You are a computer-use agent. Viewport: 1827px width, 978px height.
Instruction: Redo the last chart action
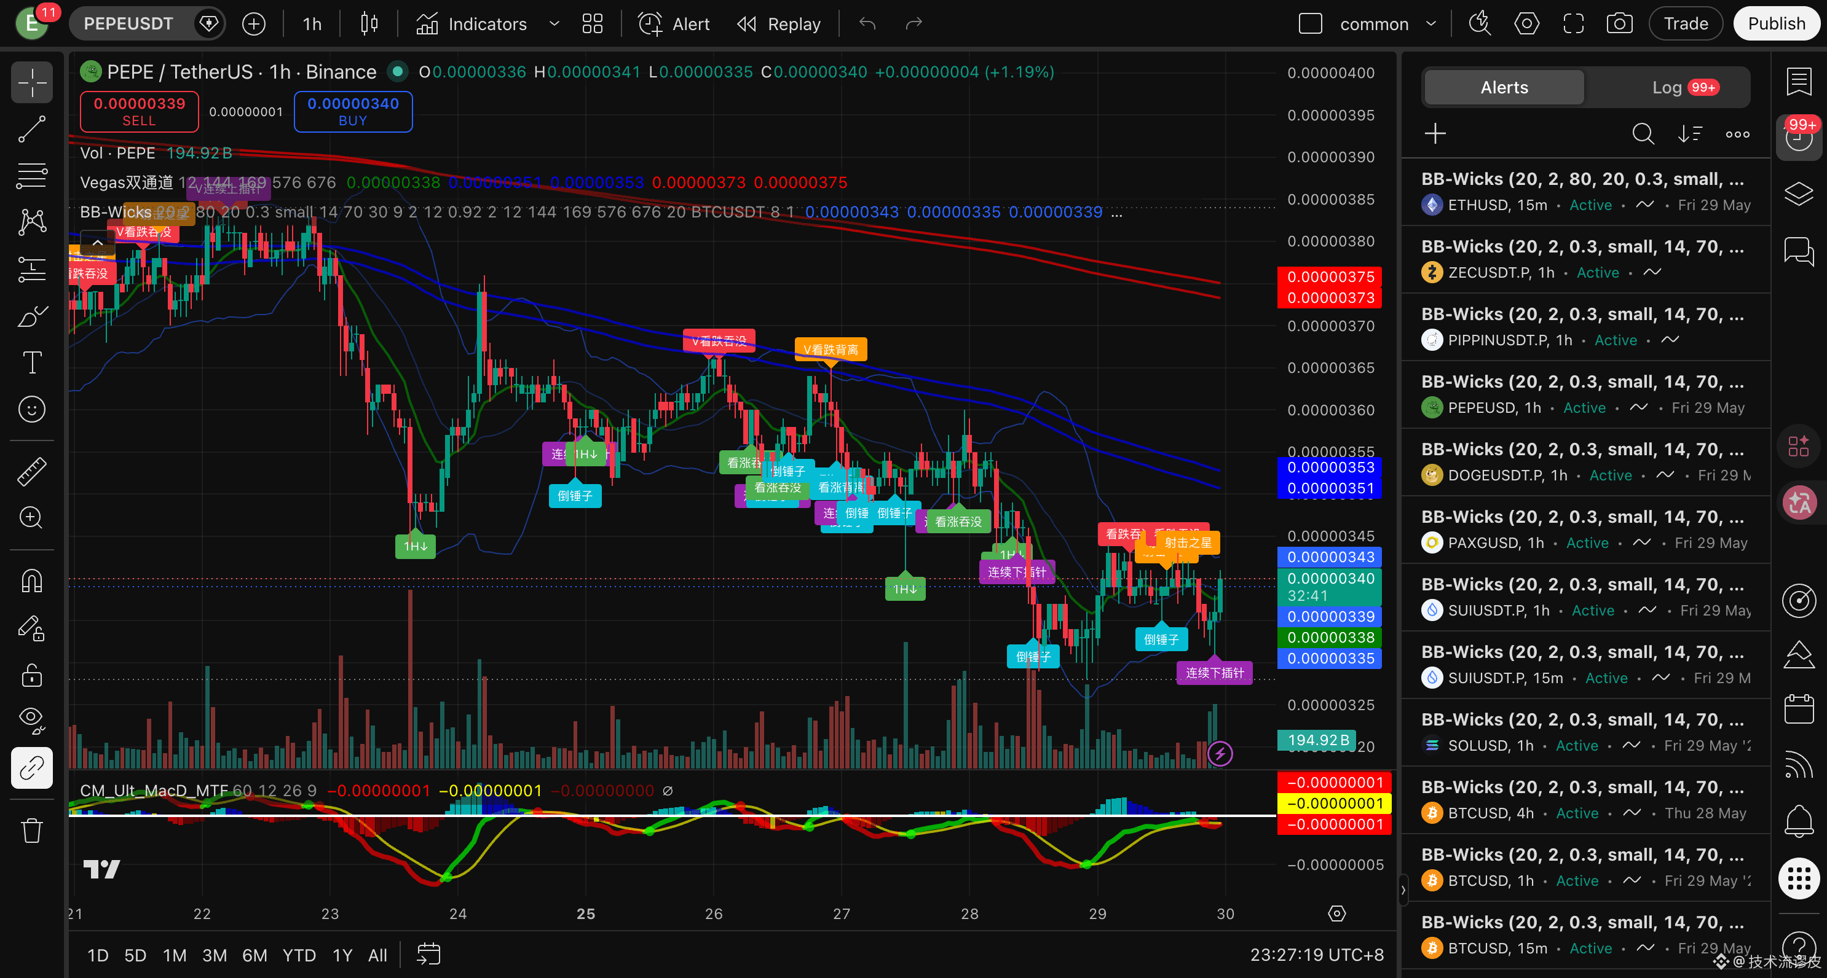point(914,24)
